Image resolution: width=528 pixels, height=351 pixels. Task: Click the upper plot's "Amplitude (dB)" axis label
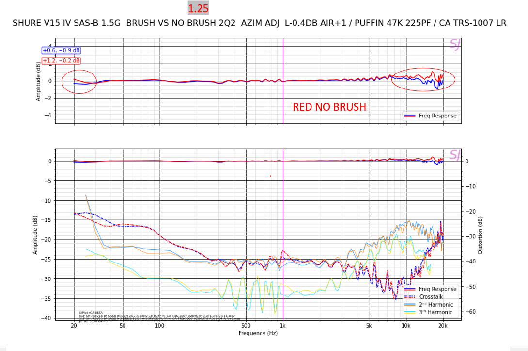[x=38, y=81]
